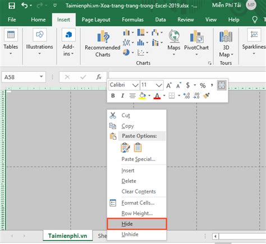Select Delete in the context menu

coord(129,181)
